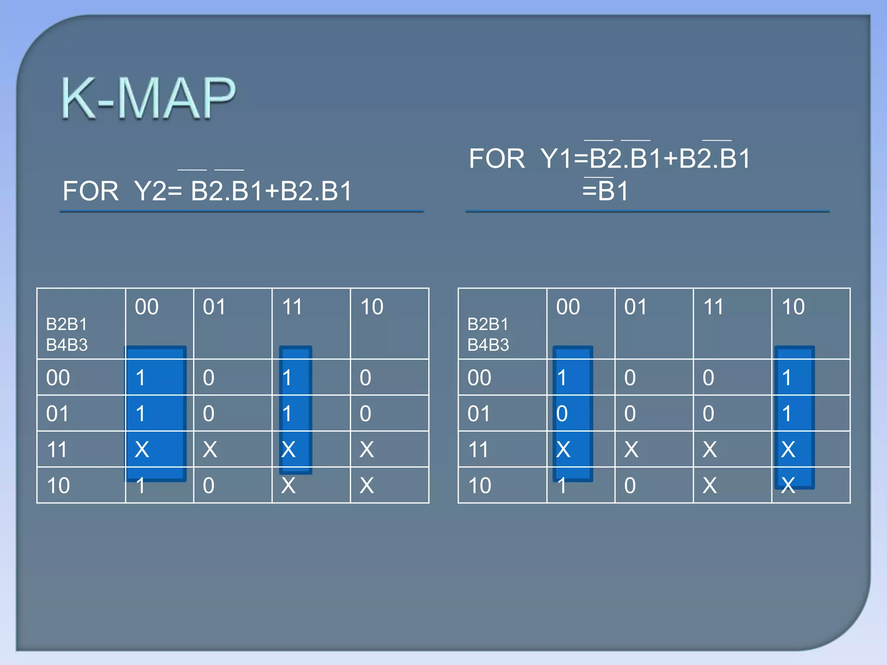The image size is (887, 665).
Task: Click the K-MAP slide title
Action: (x=149, y=98)
